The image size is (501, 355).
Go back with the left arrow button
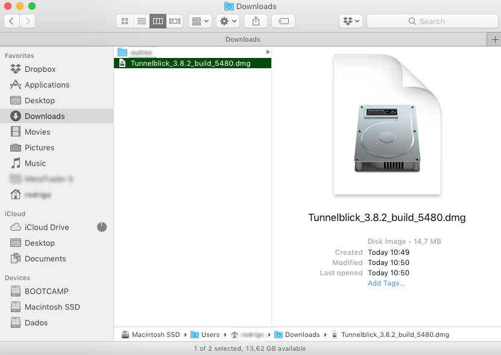11,21
